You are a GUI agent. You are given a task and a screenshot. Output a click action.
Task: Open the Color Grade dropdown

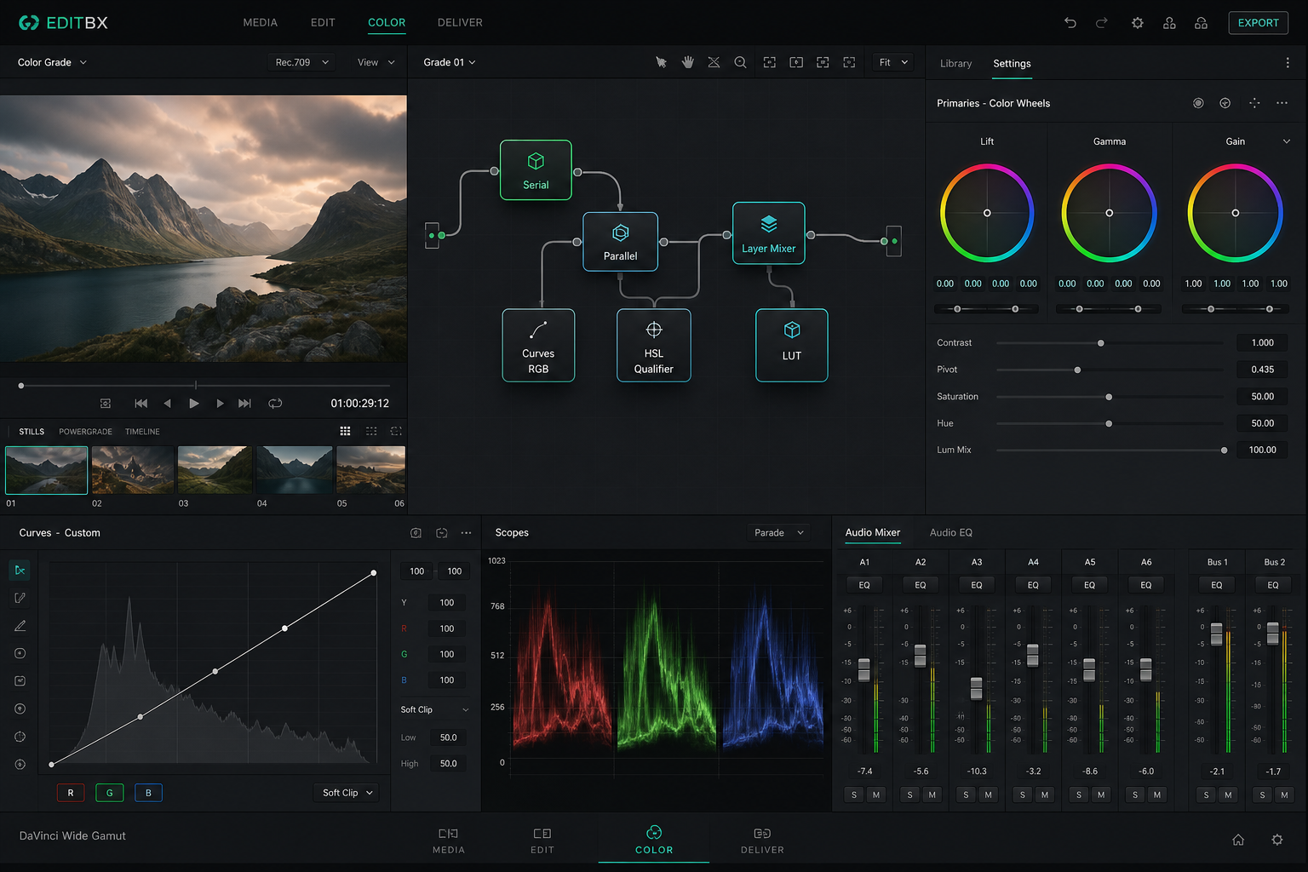click(52, 62)
